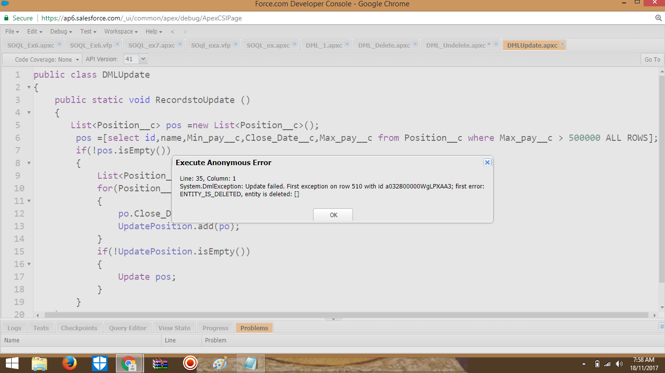Open the File menu
The image size is (665, 373).
(x=12, y=32)
